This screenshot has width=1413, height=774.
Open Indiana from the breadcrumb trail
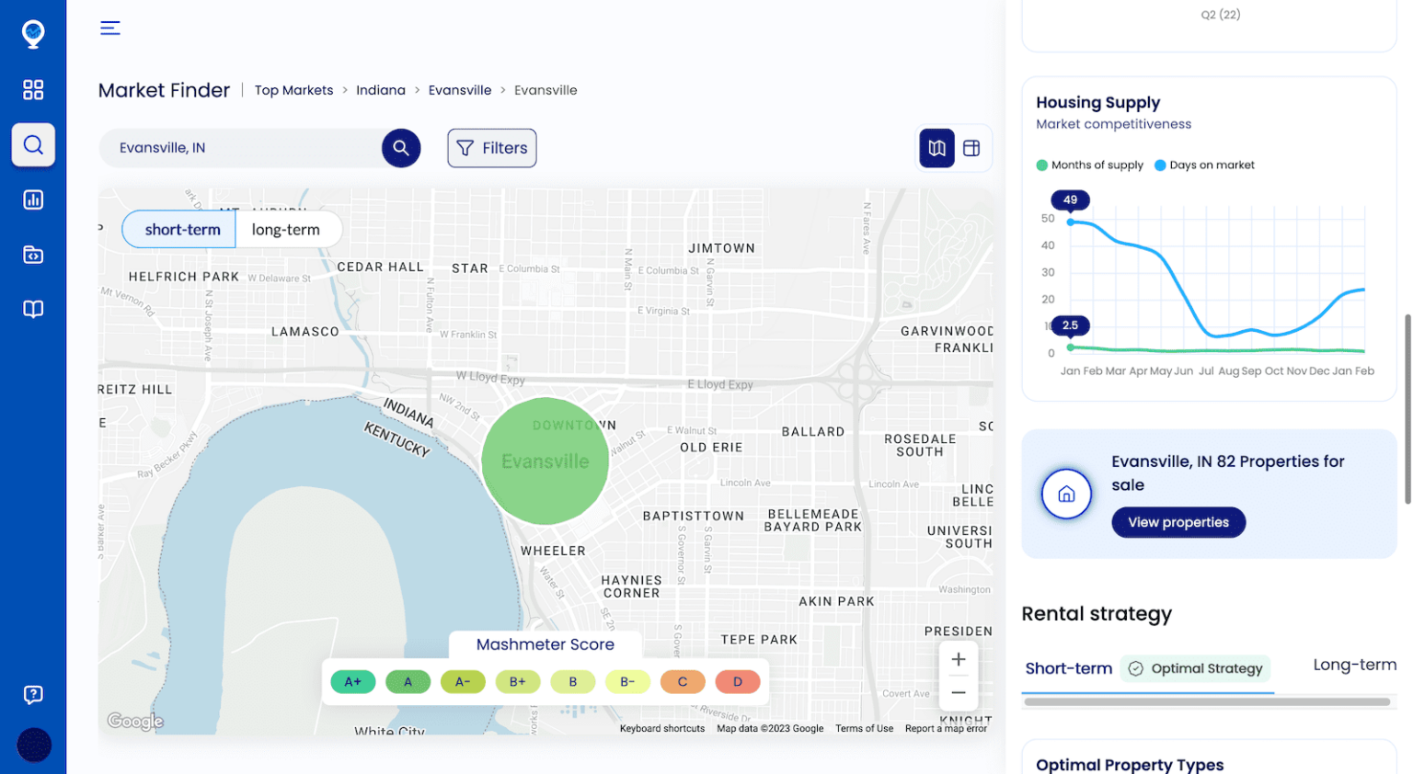click(x=381, y=89)
